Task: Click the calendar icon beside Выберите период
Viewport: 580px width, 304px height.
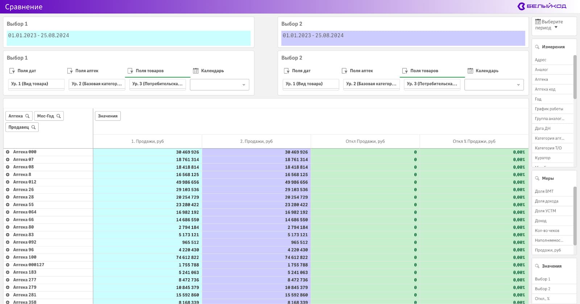Action: click(538, 22)
